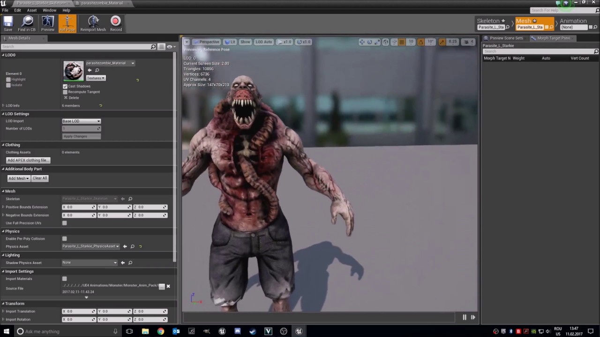Toggle surface snapping in the viewport
600x337 pixels.
[394, 42]
